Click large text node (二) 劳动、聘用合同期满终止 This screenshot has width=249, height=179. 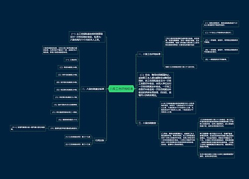click(x=155, y=85)
